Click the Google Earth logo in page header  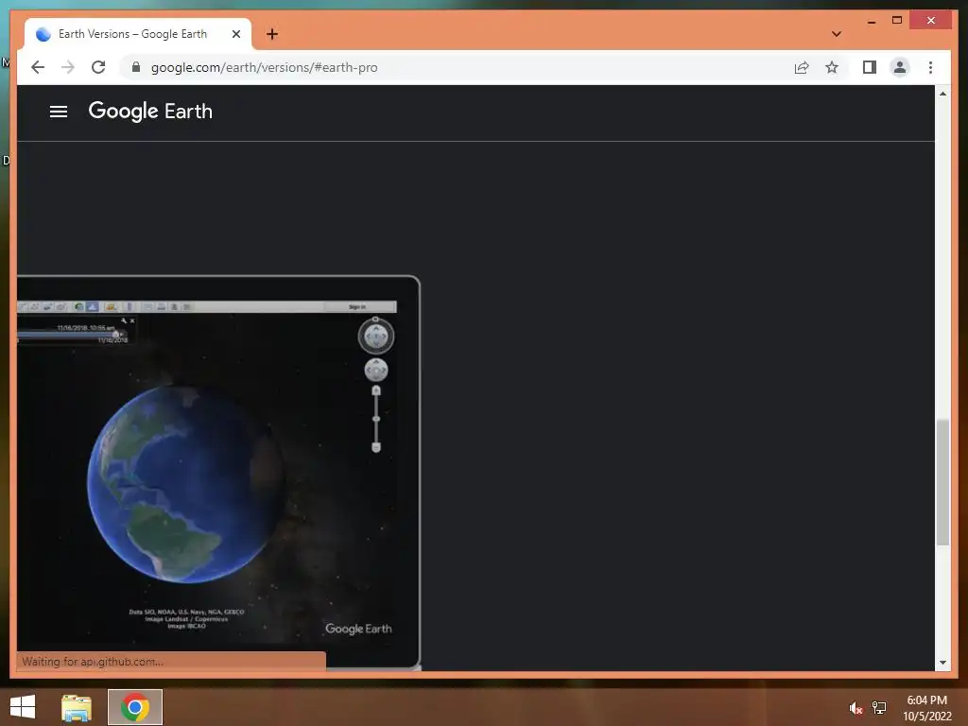tap(150, 112)
